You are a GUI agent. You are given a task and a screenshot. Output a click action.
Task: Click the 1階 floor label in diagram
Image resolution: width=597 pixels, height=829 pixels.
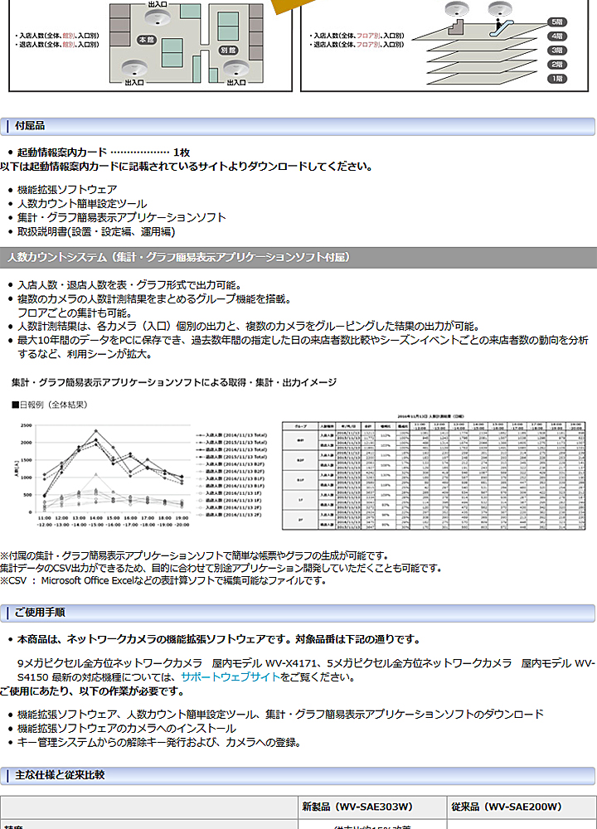coord(557,78)
